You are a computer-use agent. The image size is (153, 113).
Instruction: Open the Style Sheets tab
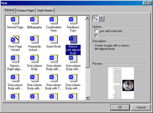click(x=45, y=10)
